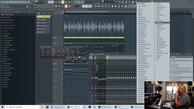Select the Simple view option in plugin menu
This screenshot has width=194, height=109.
click(158, 58)
